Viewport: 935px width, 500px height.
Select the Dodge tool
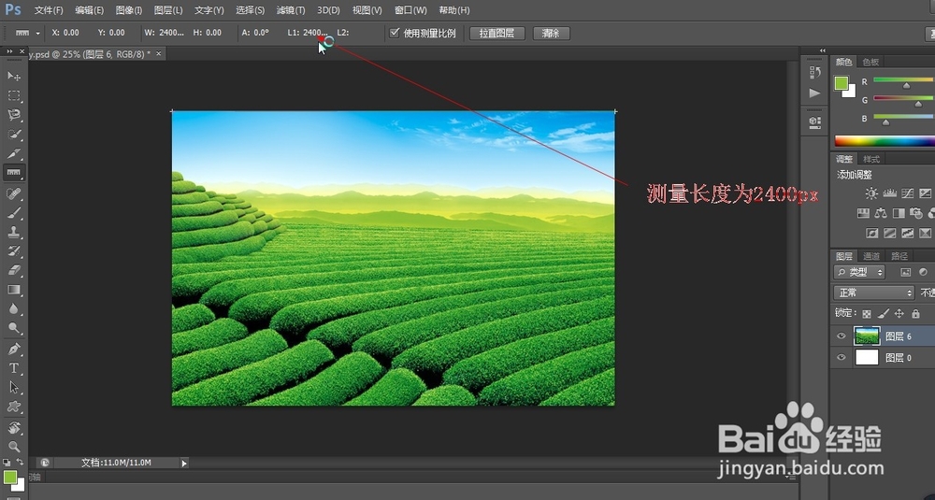click(x=14, y=328)
